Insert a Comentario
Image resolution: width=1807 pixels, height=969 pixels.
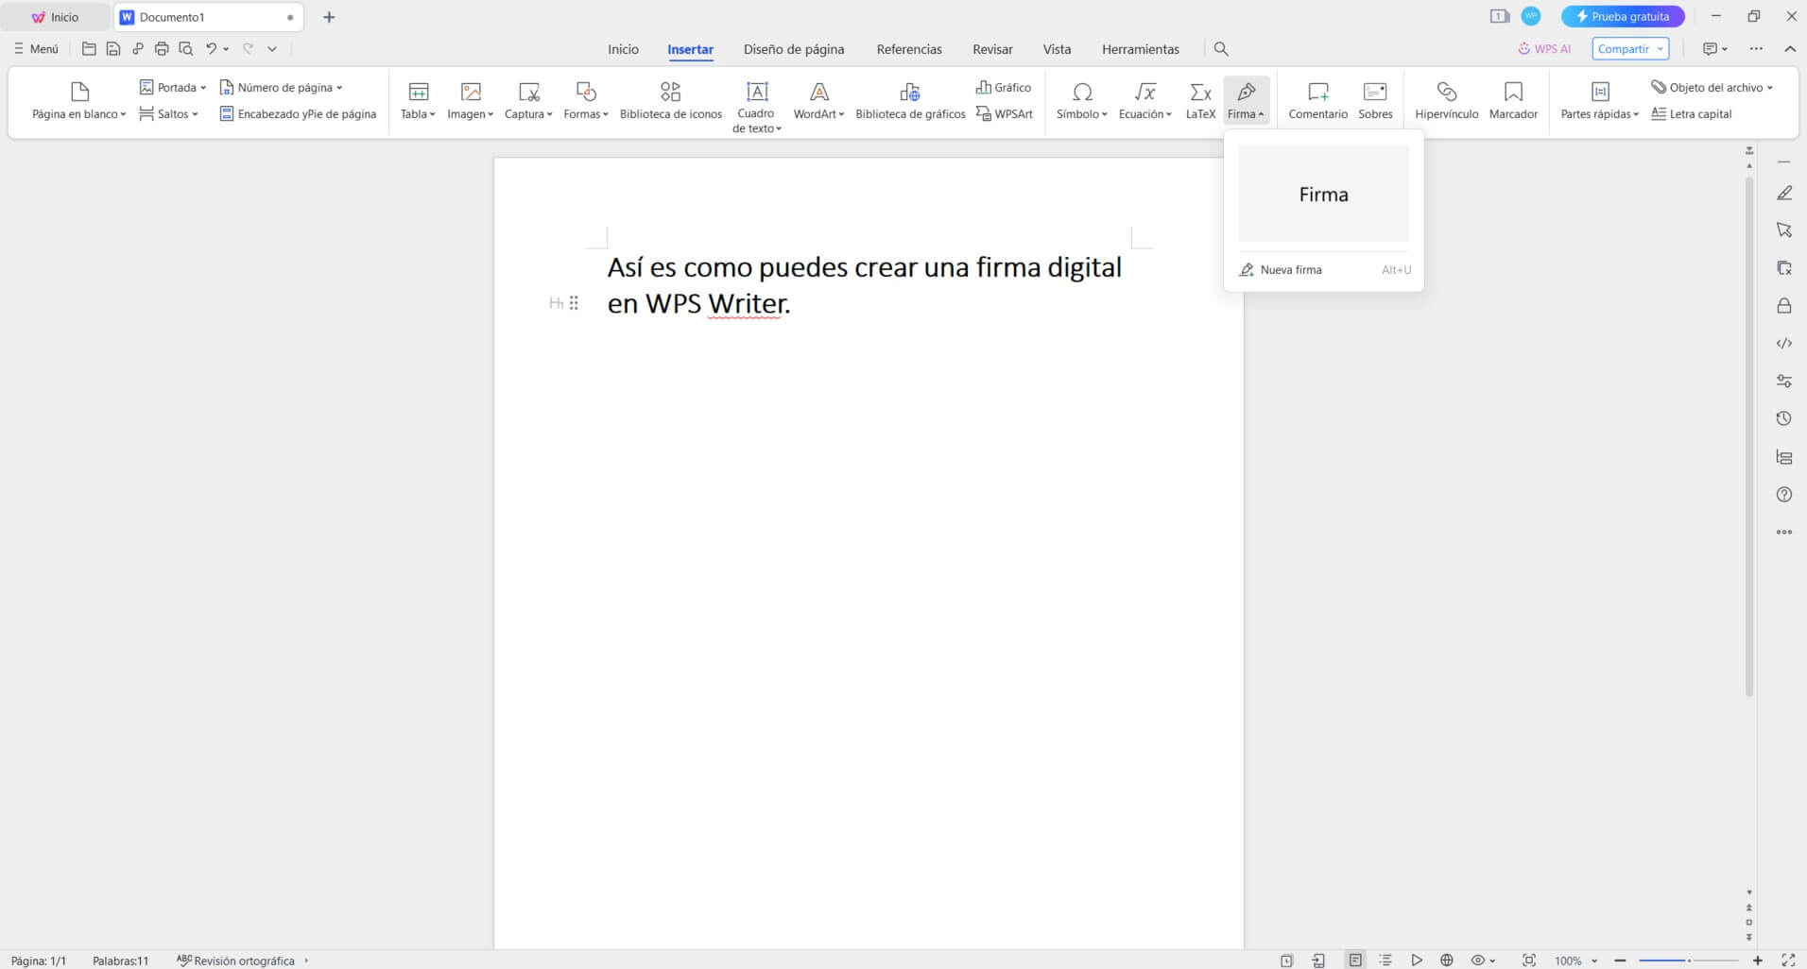[1317, 100]
